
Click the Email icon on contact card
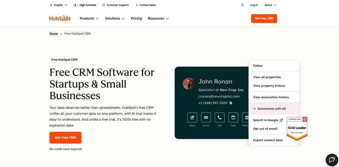206,118
